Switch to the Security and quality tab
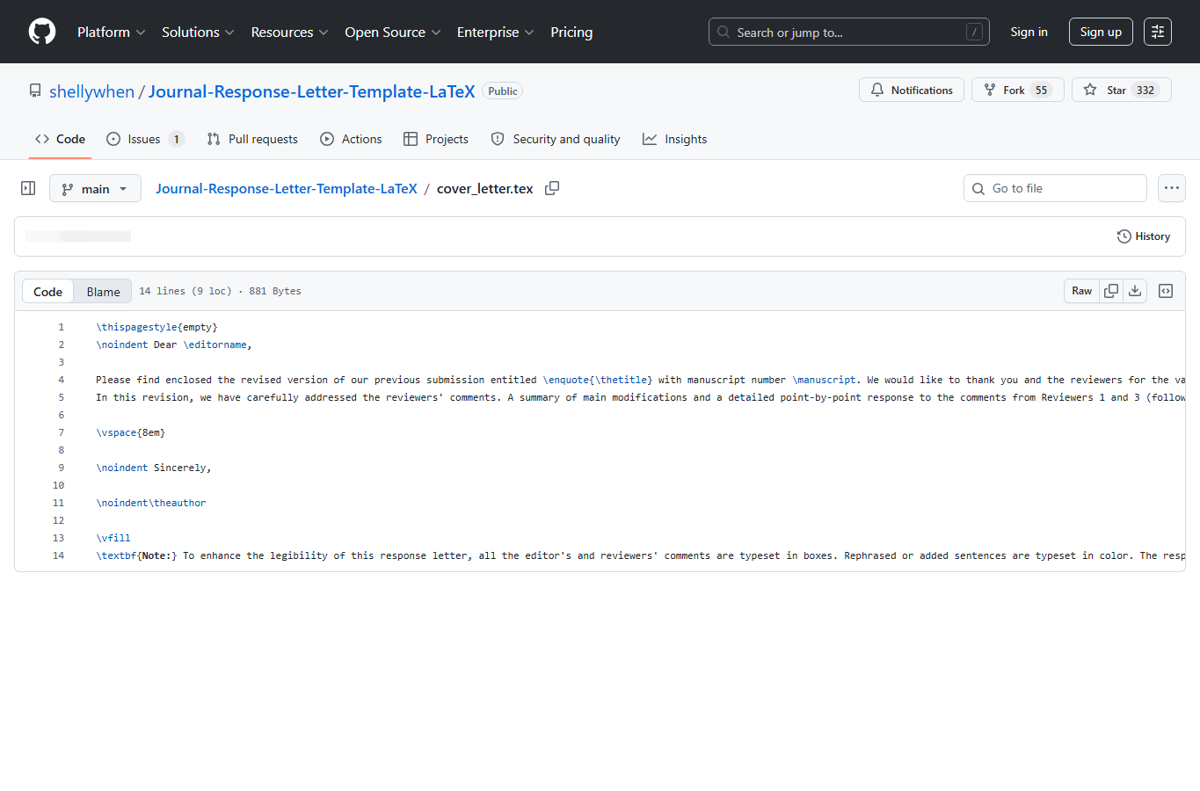This screenshot has width=1200, height=791. 556,139
